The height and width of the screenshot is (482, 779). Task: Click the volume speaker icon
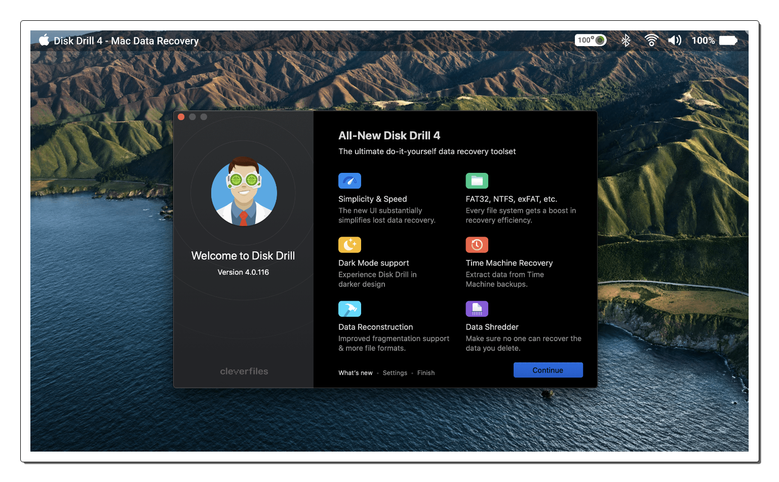pyautogui.click(x=675, y=40)
